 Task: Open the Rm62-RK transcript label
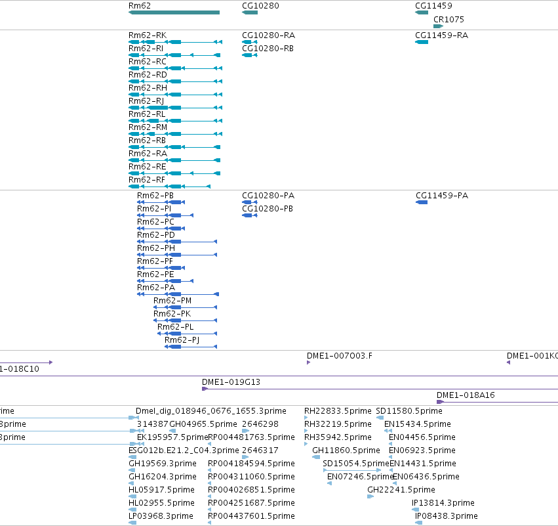pyautogui.click(x=148, y=35)
